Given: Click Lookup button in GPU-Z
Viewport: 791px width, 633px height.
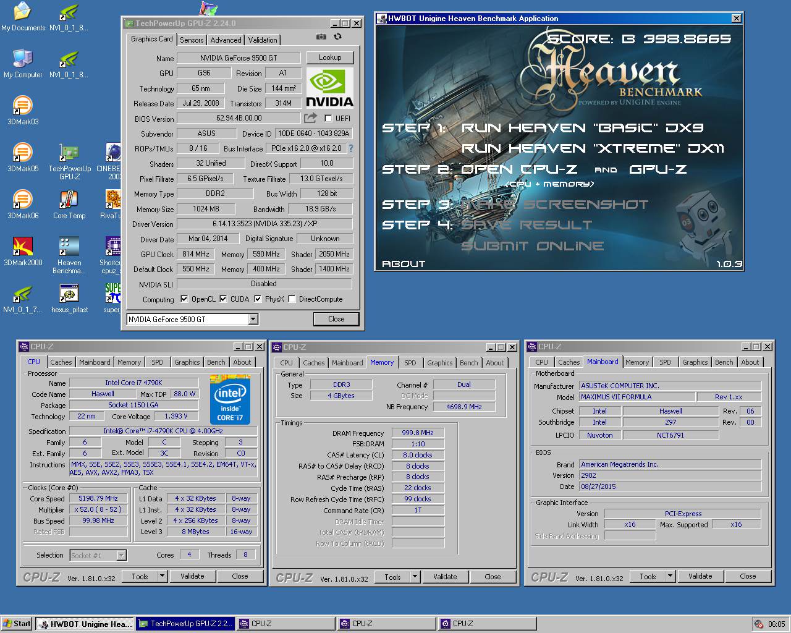Looking at the screenshot, I should 330,57.
